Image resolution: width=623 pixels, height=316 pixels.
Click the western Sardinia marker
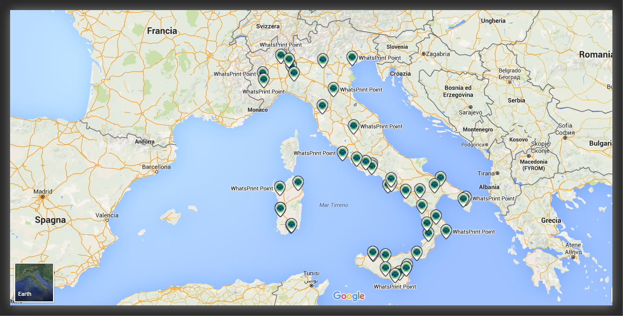click(280, 210)
